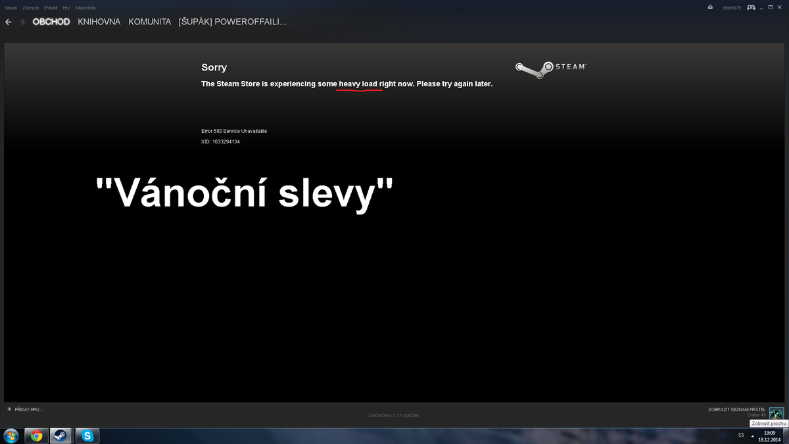Viewport: 789px width, 444px height.
Task: Switch to Steam in the taskbar
Action: pos(60,435)
